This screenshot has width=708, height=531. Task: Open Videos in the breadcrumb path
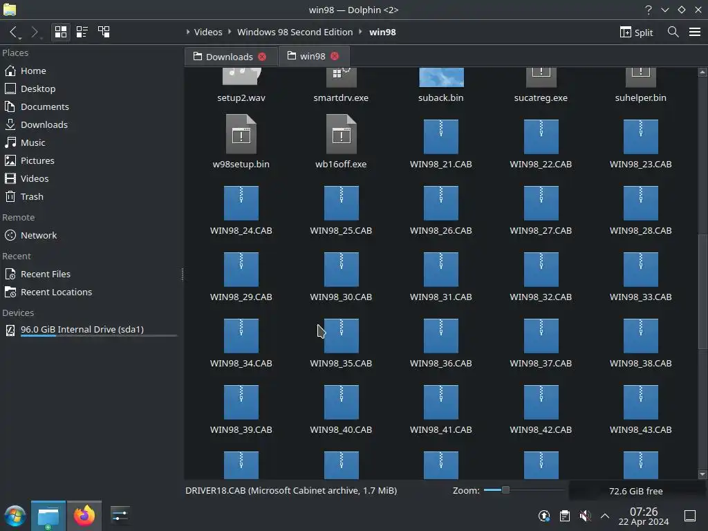208,32
